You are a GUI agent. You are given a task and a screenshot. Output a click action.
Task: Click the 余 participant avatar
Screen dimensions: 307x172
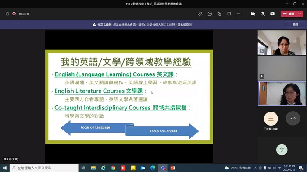282,150
